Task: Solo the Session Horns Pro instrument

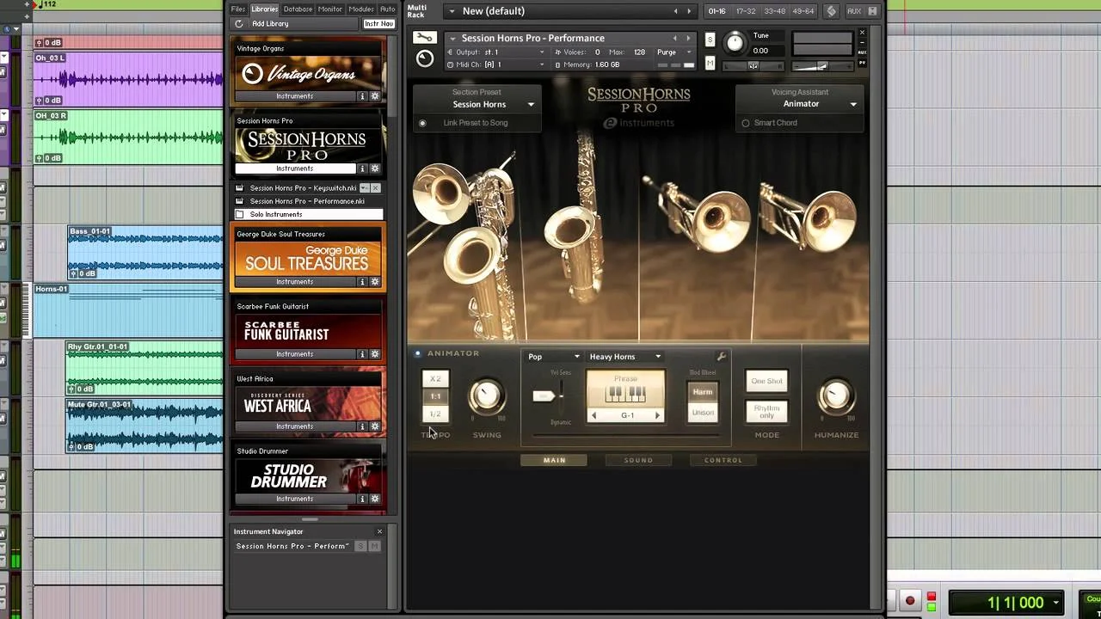Action: 710,40
